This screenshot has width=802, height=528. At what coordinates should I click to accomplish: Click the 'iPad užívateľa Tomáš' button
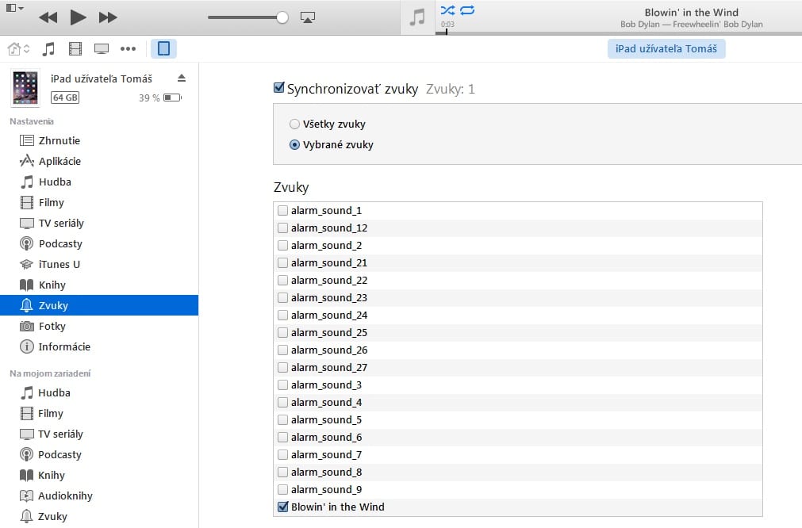click(666, 48)
